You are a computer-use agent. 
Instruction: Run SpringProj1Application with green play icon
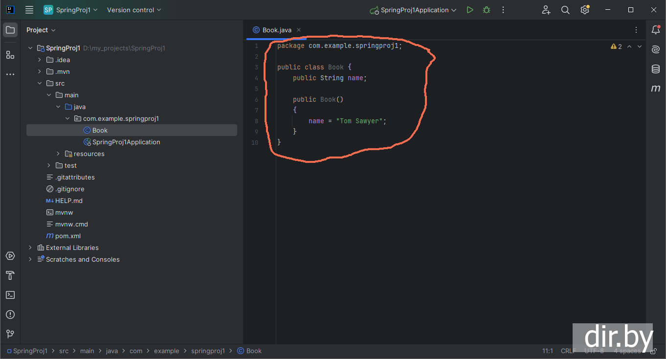click(469, 10)
